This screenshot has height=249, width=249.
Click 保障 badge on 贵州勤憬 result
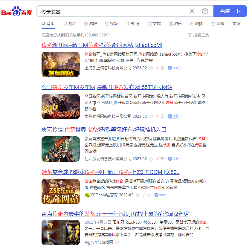coord(174,116)
